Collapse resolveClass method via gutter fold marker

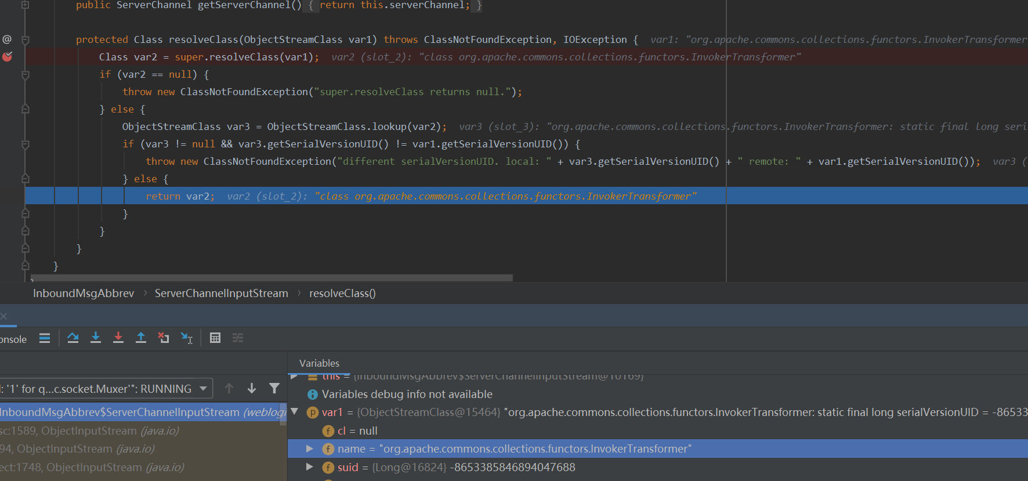click(26, 40)
